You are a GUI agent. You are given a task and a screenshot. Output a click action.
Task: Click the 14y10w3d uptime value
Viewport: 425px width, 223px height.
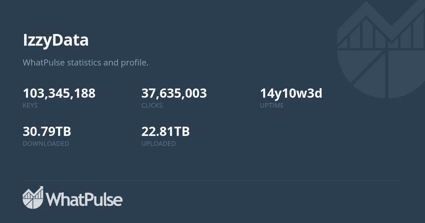pyautogui.click(x=291, y=93)
